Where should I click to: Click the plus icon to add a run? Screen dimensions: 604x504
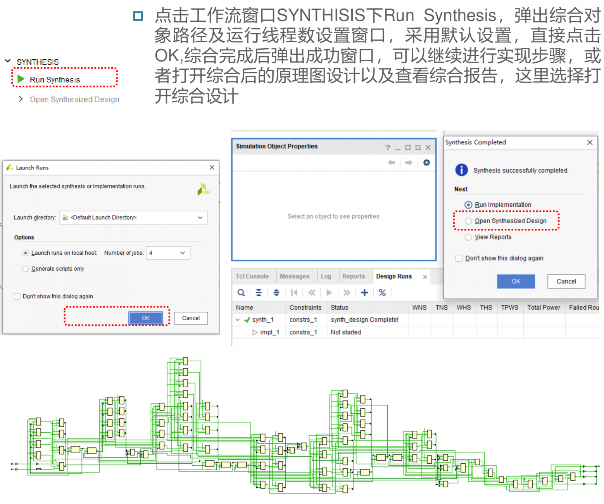coord(364,293)
